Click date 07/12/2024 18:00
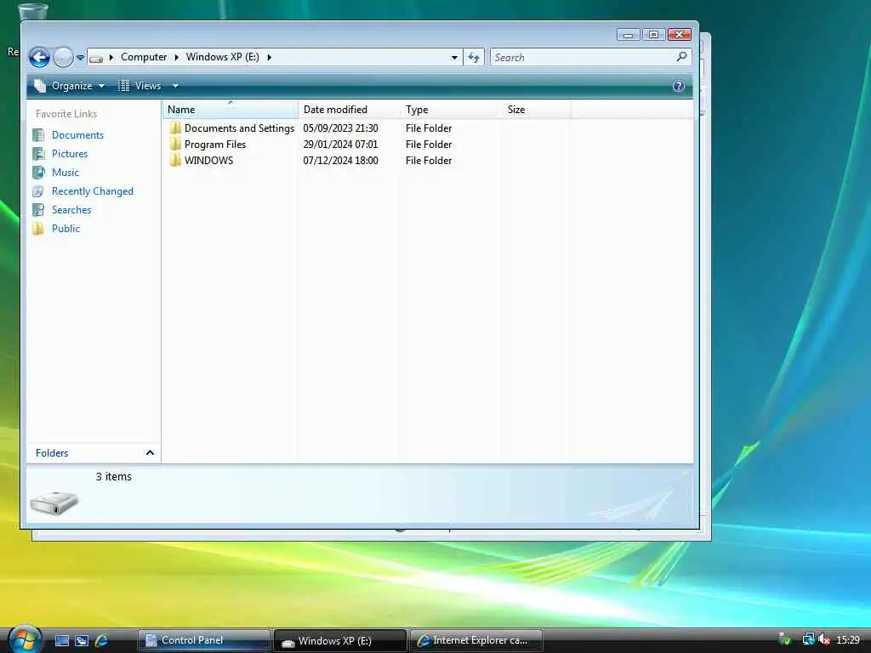 [340, 160]
